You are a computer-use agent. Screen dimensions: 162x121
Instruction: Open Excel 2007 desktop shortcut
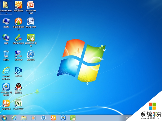(x=18, y=103)
